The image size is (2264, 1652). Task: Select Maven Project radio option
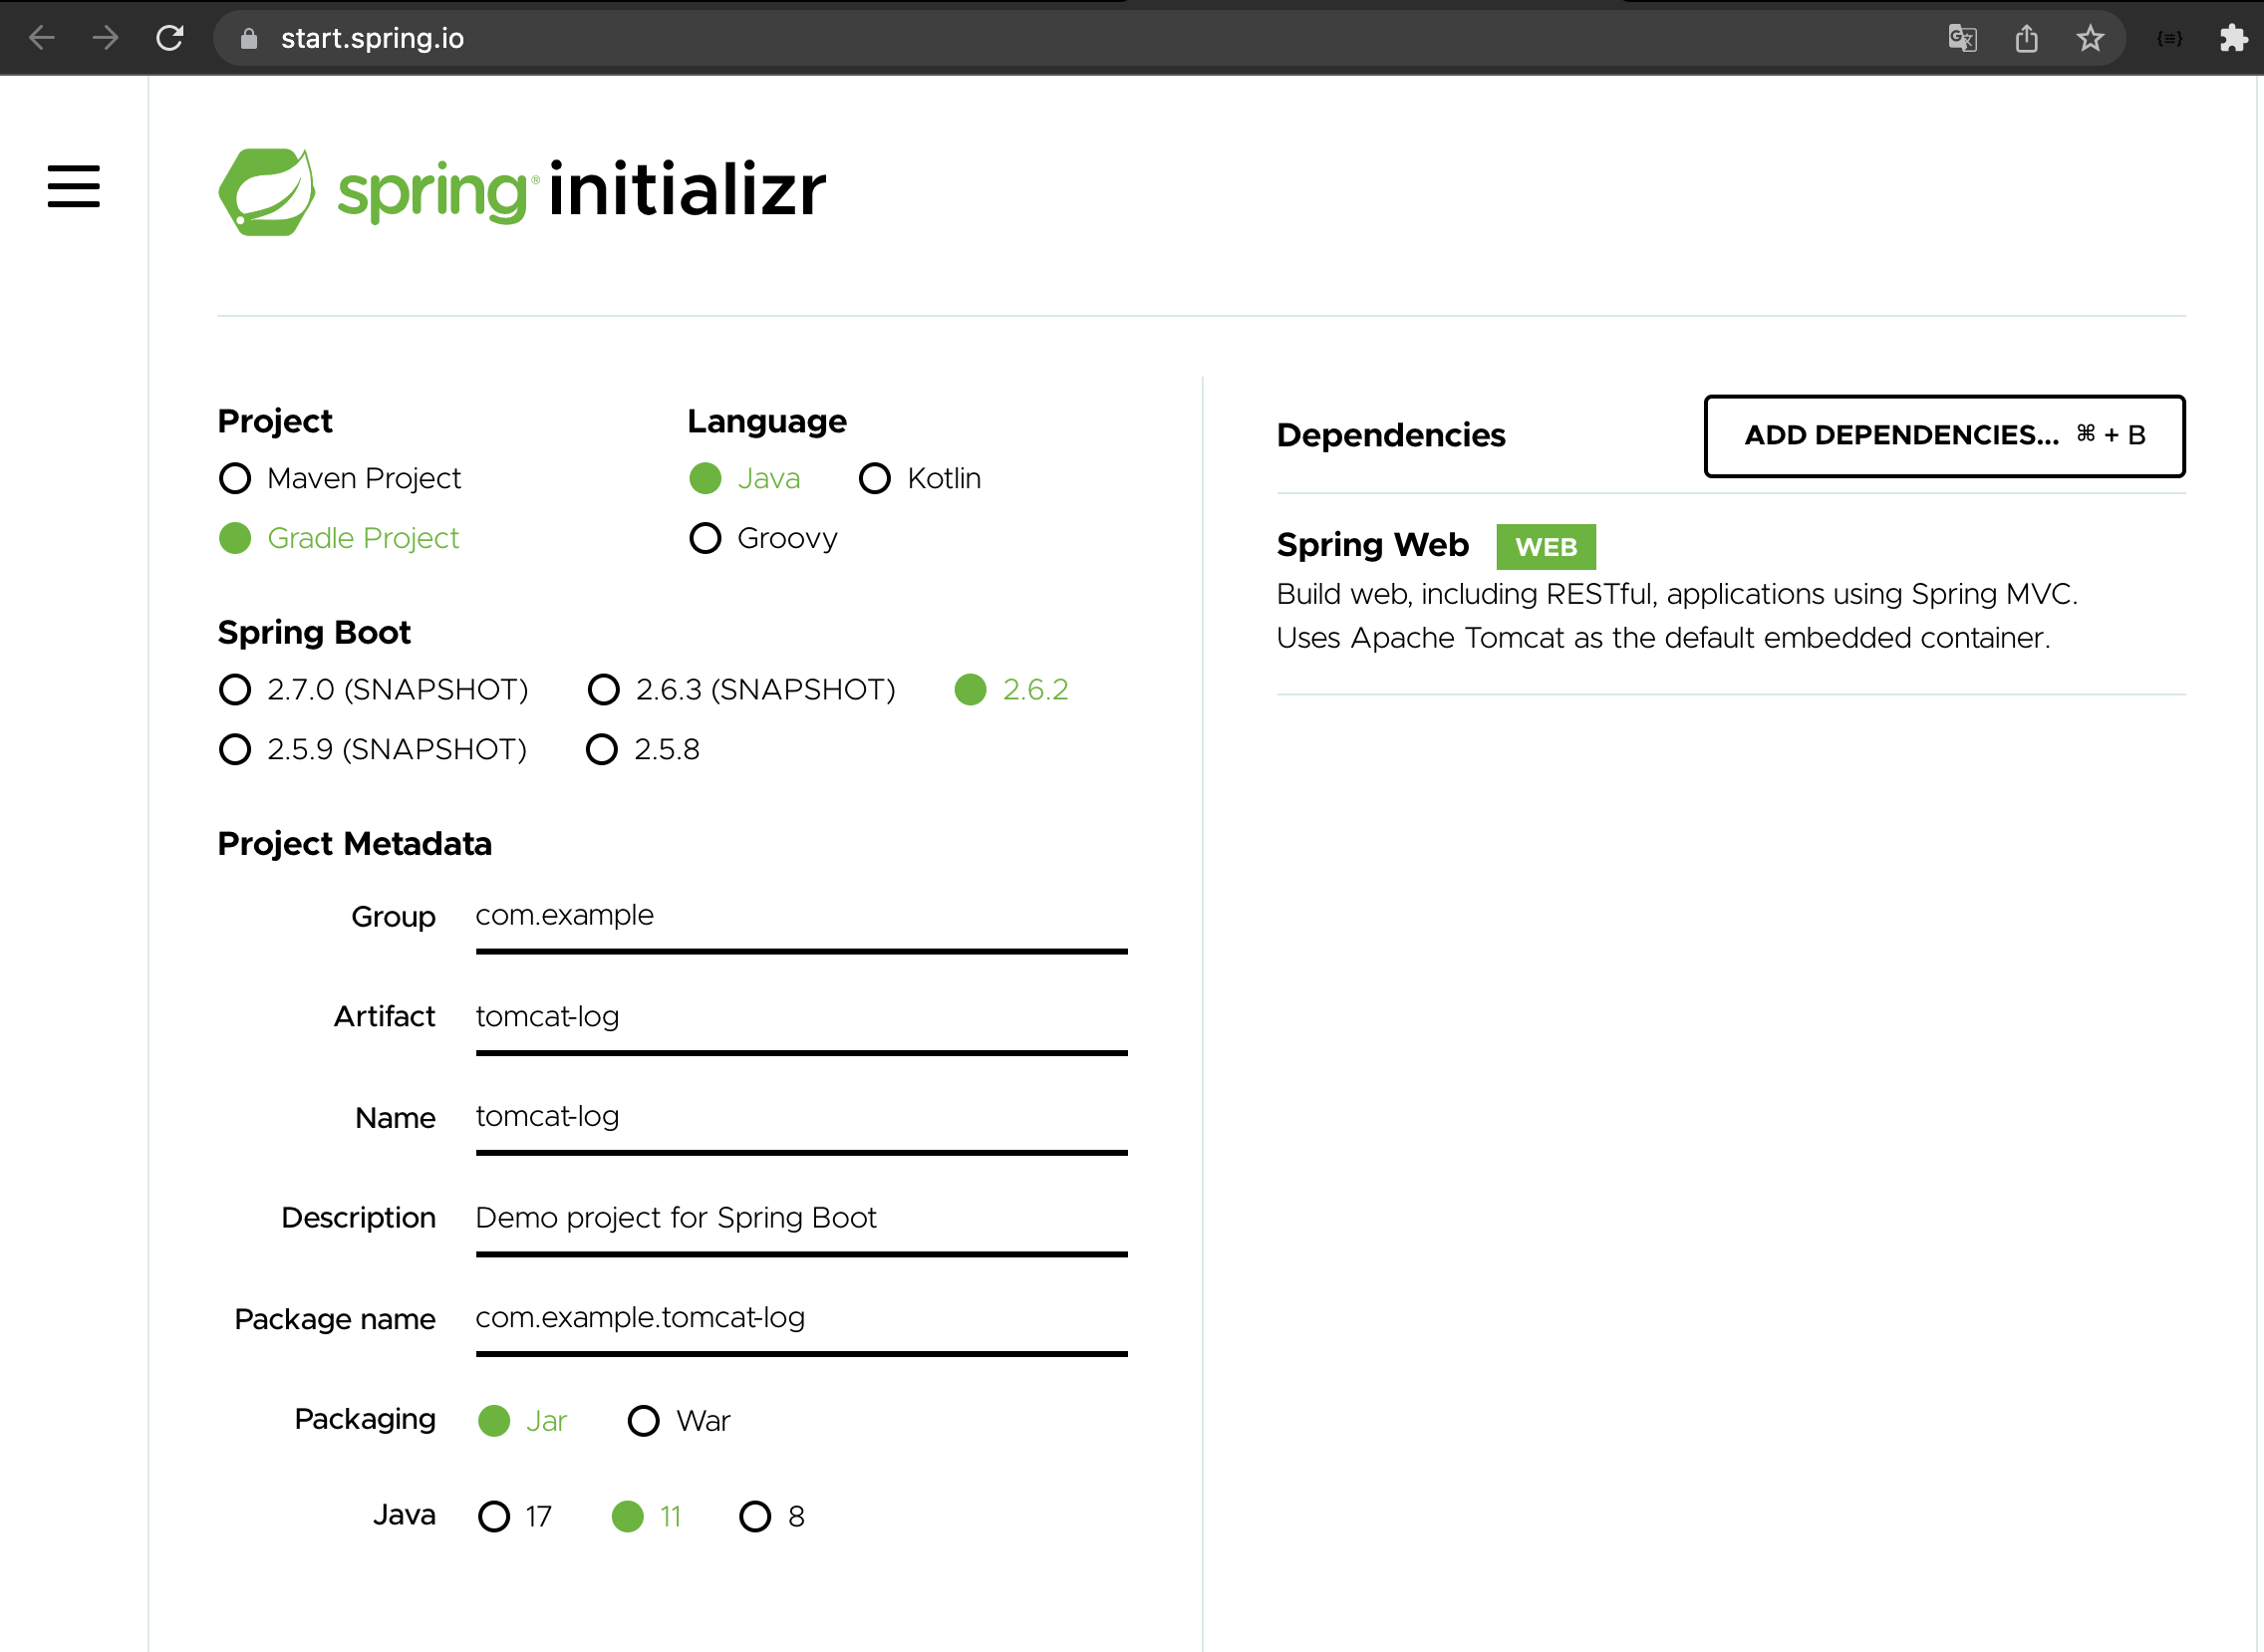[x=235, y=479]
